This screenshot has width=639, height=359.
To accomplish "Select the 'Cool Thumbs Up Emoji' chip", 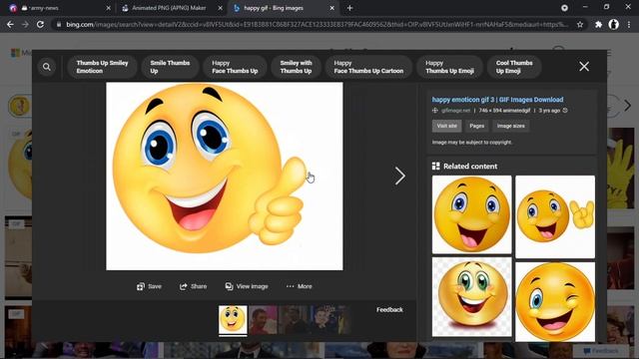I will 514,67.
